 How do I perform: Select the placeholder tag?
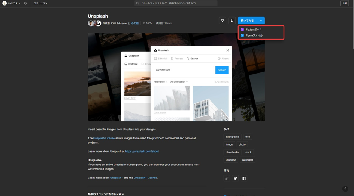[232, 152]
